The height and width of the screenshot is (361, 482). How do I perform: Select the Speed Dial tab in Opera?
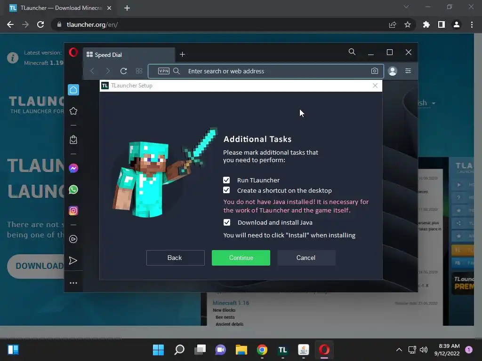click(129, 55)
